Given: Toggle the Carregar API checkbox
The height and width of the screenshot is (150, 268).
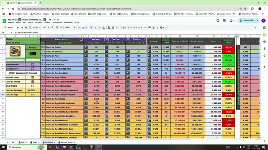Looking at the screenshot, I should [33, 69].
